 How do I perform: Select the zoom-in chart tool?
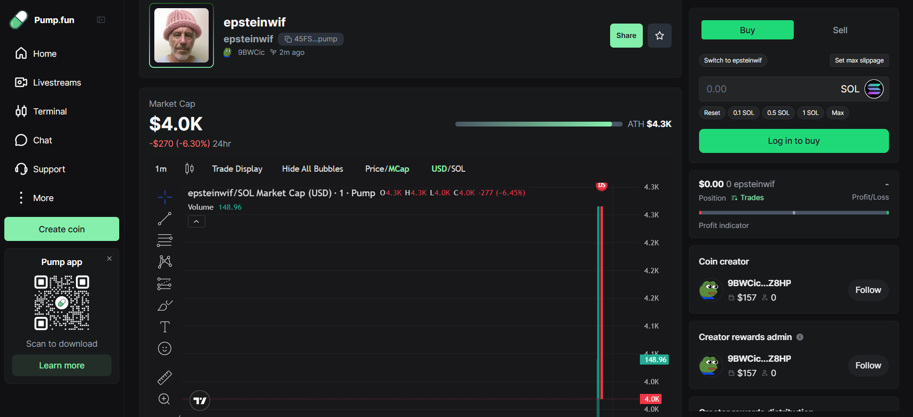tap(165, 399)
